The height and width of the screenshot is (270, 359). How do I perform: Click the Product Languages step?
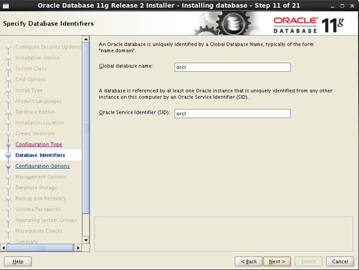(38, 101)
